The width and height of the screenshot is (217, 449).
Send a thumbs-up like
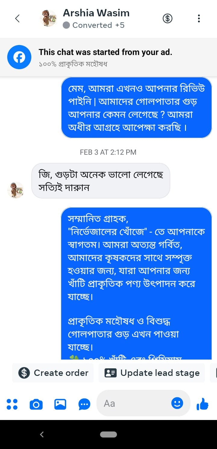click(x=202, y=404)
